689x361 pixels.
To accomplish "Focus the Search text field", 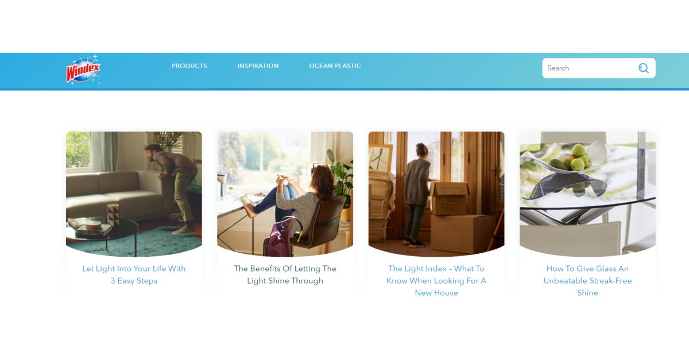I will click(590, 68).
